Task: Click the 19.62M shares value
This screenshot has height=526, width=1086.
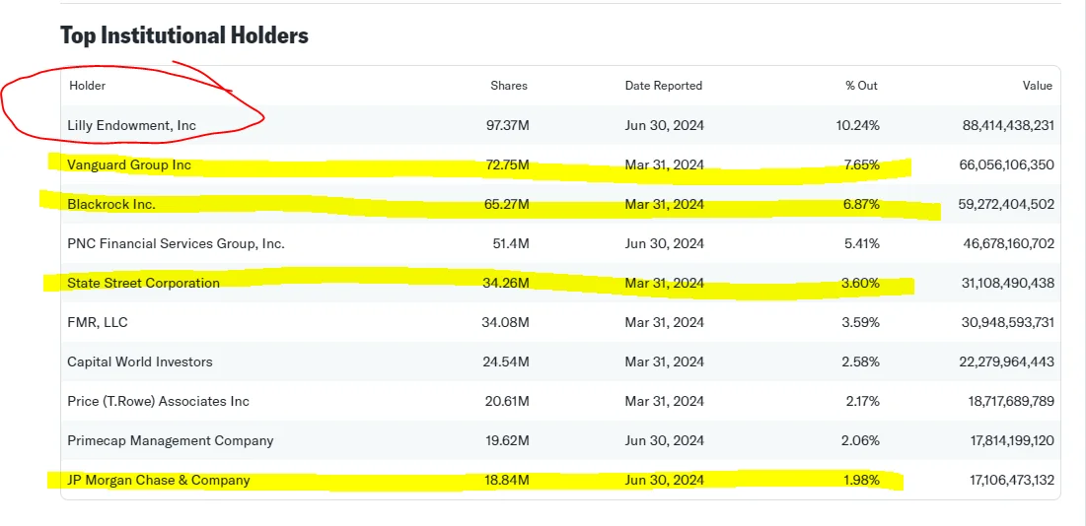Action: point(508,441)
